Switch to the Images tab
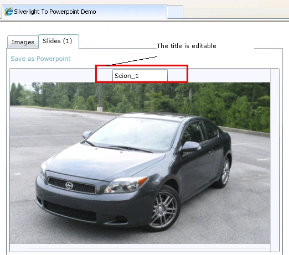Image resolution: width=289 pixels, height=255 pixels. (x=23, y=42)
